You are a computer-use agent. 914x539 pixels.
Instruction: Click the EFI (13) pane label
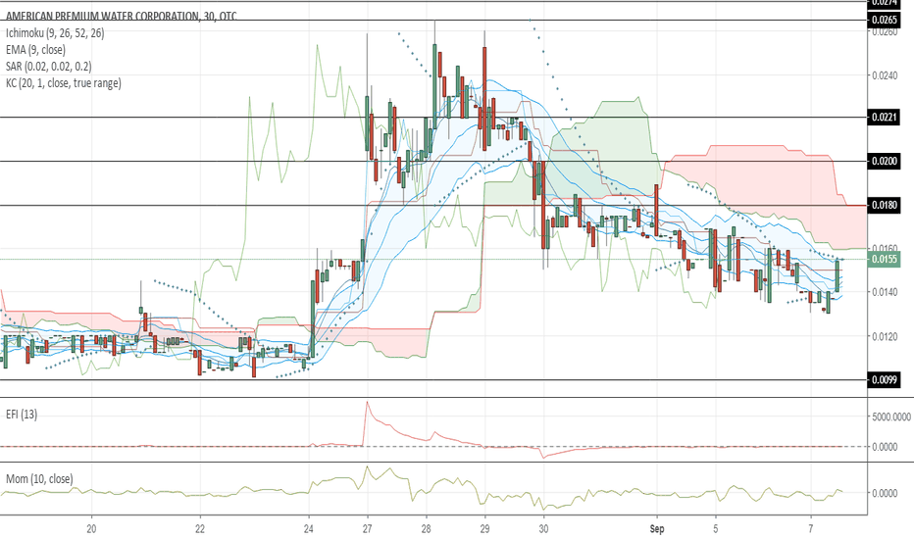(22, 415)
